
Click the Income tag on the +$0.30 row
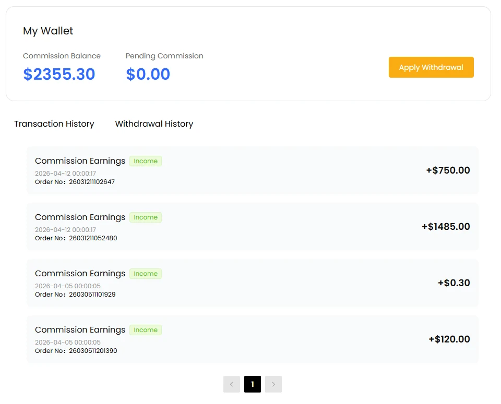point(146,274)
